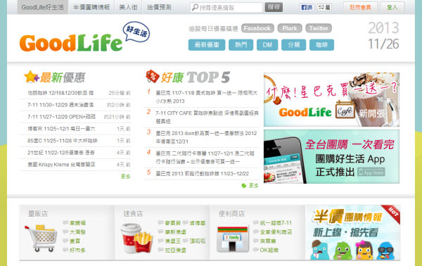Screen dimensions: 422x266
Task: Open the GoodLife好生活 tab
Action: pos(43,7)
